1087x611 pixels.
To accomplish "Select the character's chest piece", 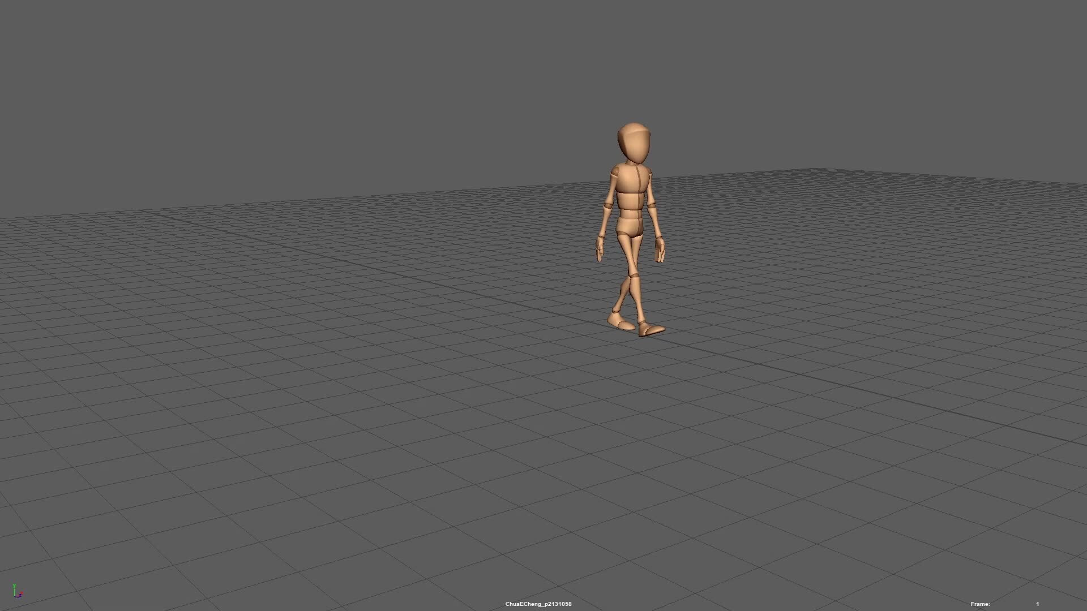I will click(630, 180).
